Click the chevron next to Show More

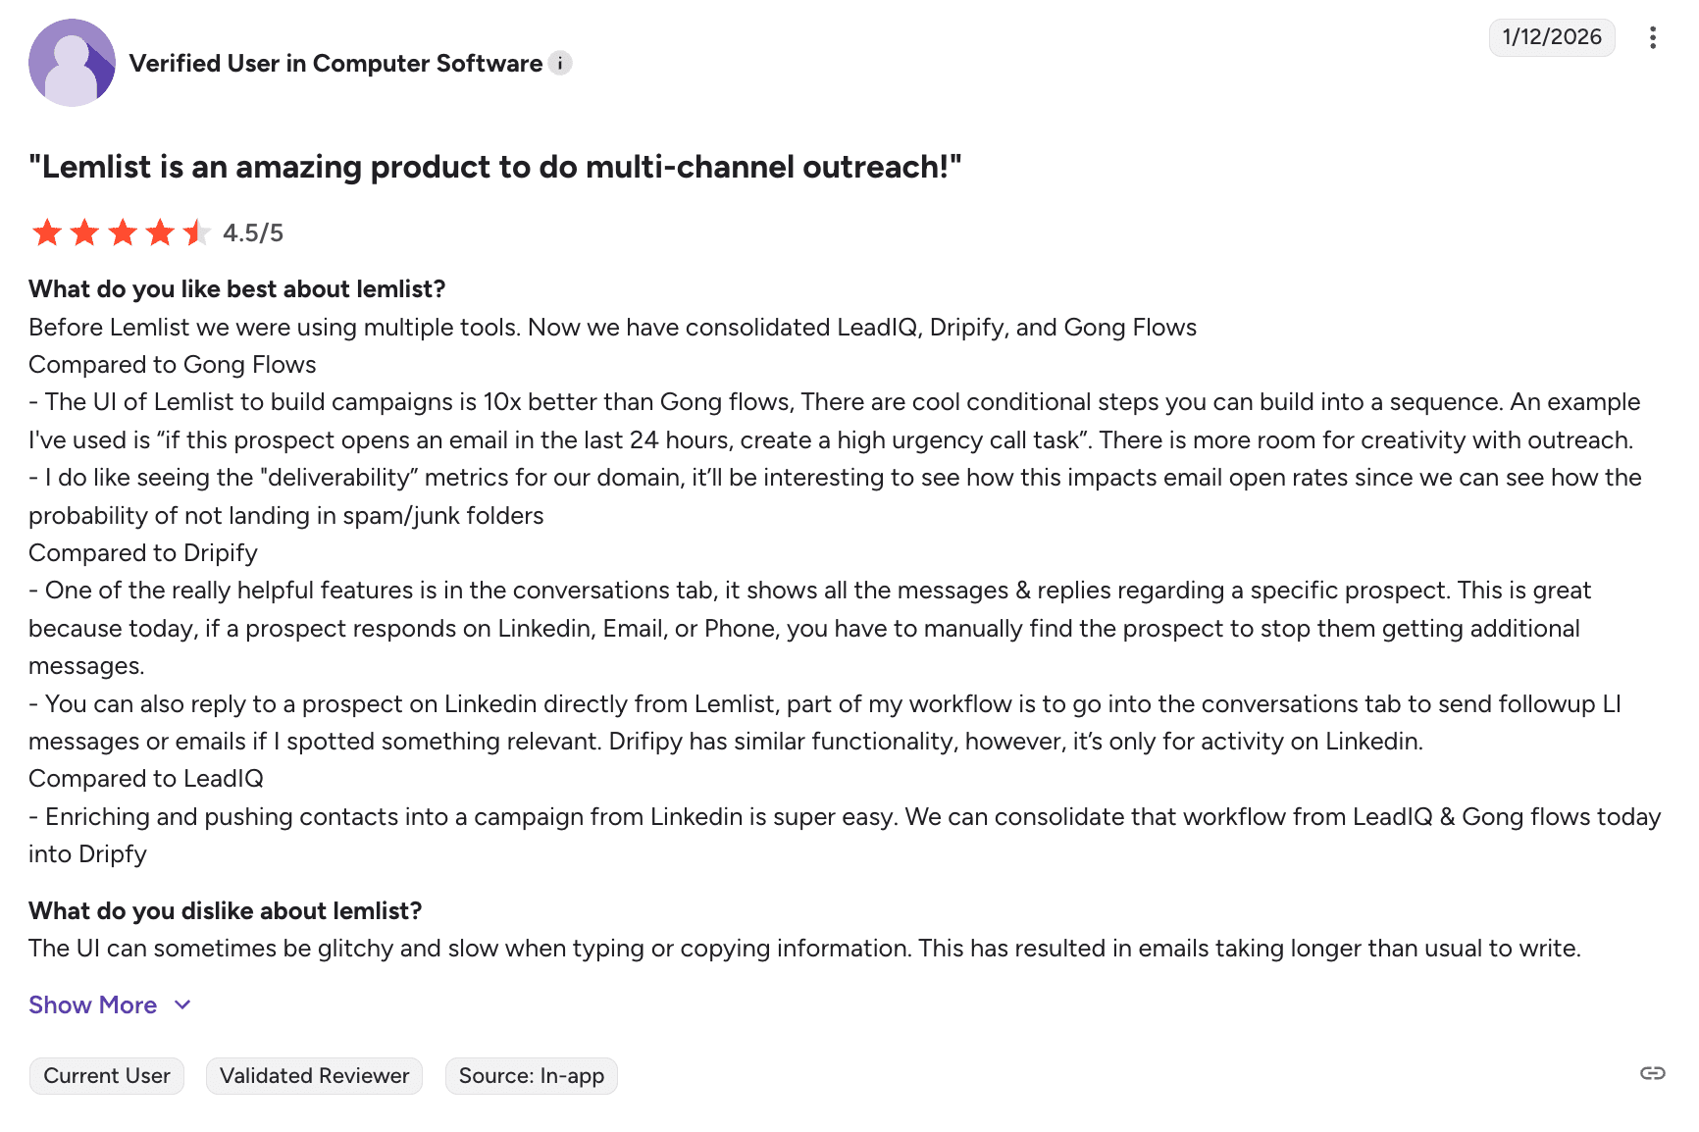coord(182,1005)
